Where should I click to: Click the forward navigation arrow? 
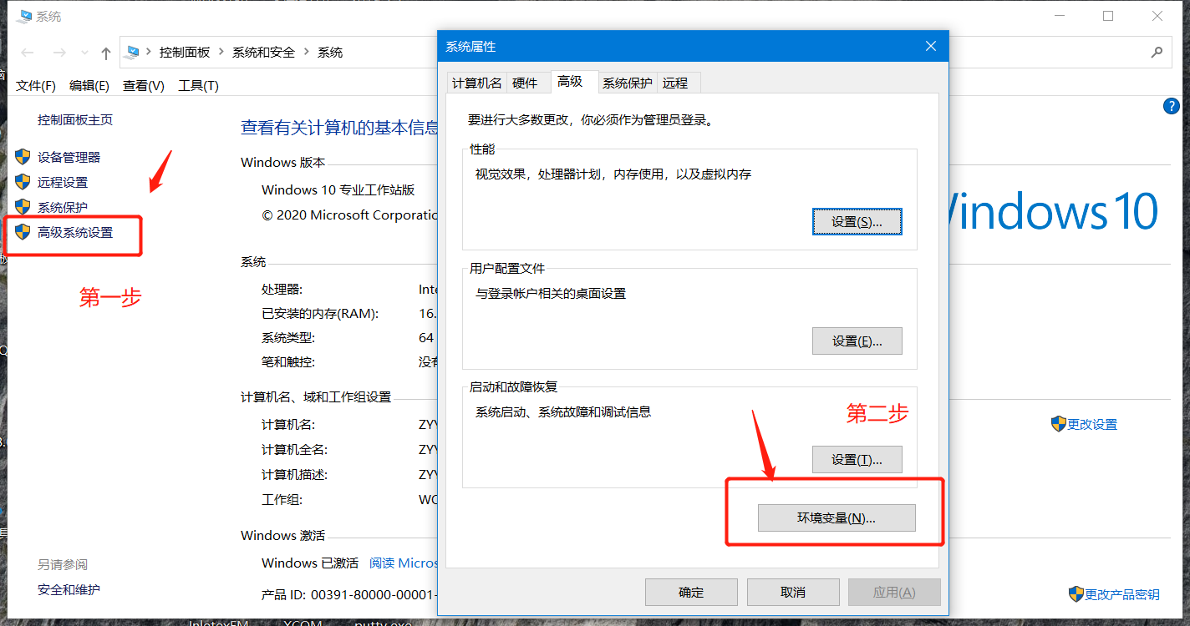[59, 53]
